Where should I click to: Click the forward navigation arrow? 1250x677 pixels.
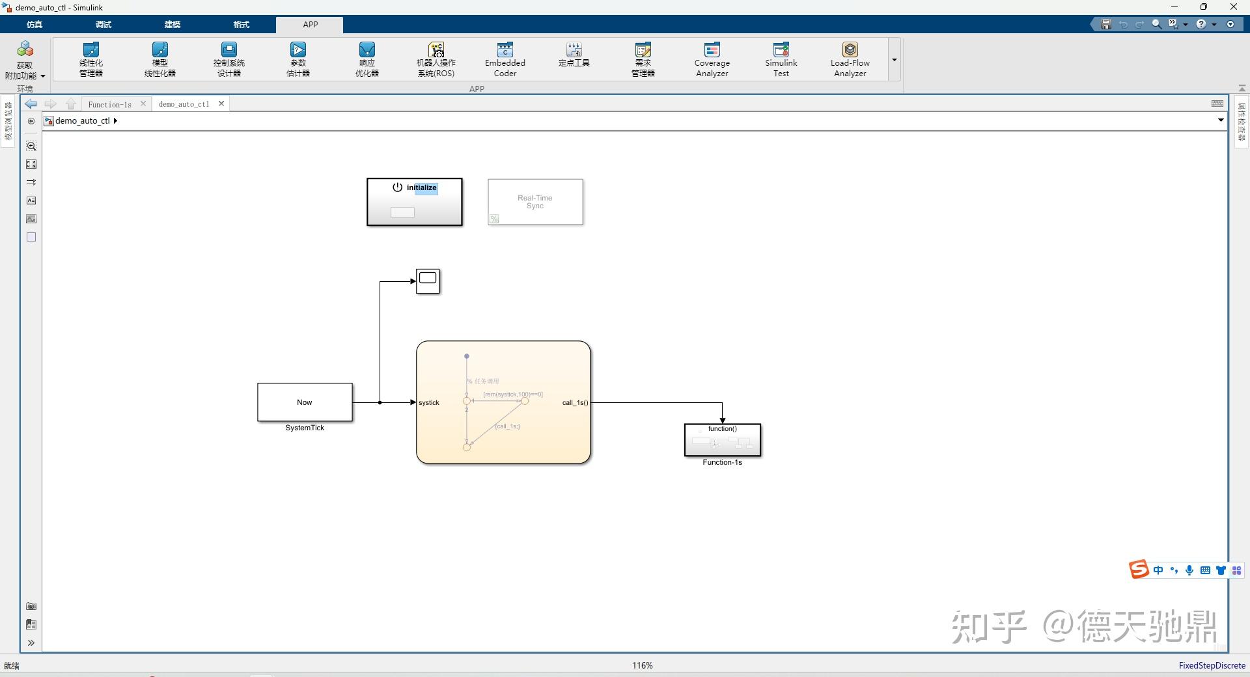coord(51,104)
